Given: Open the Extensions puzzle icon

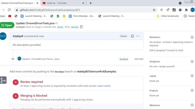Looking at the screenshot, I should point(186,10).
